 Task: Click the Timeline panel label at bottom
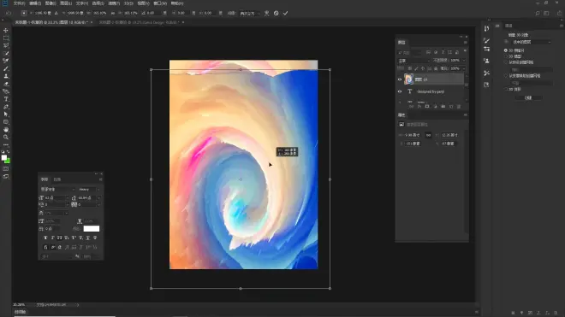pos(21,312)
